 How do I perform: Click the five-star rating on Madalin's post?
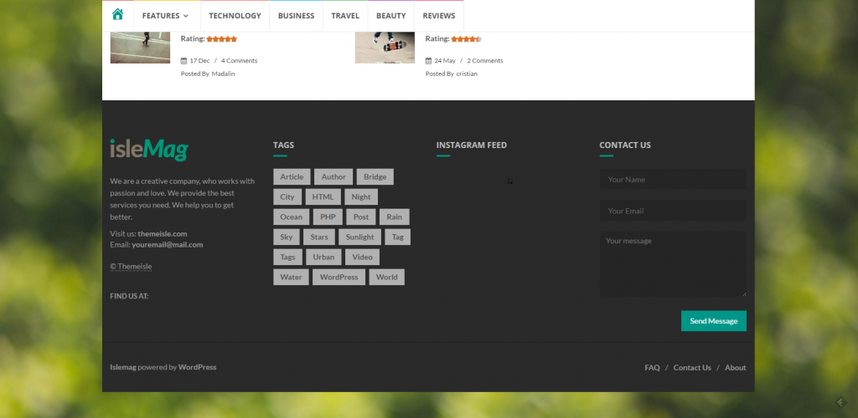pos(221,38)
